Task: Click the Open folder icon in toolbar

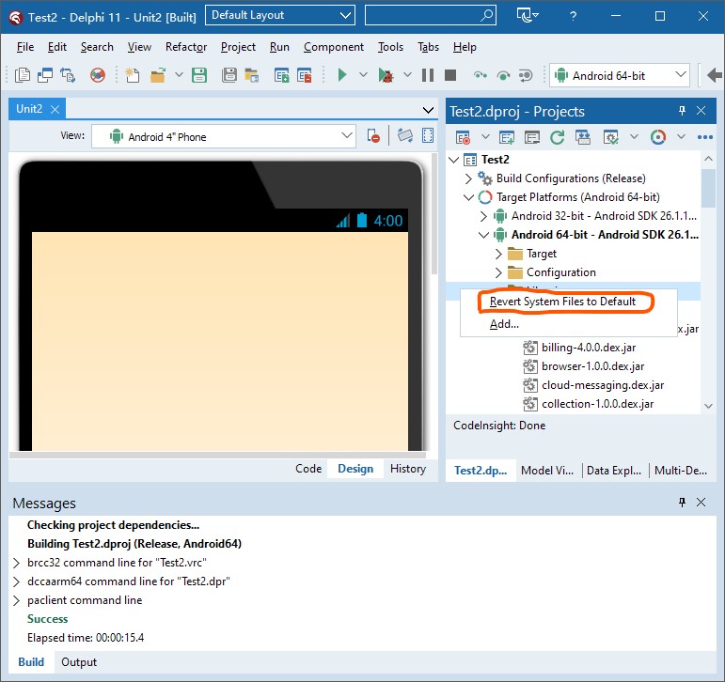Action: (157, 75)
